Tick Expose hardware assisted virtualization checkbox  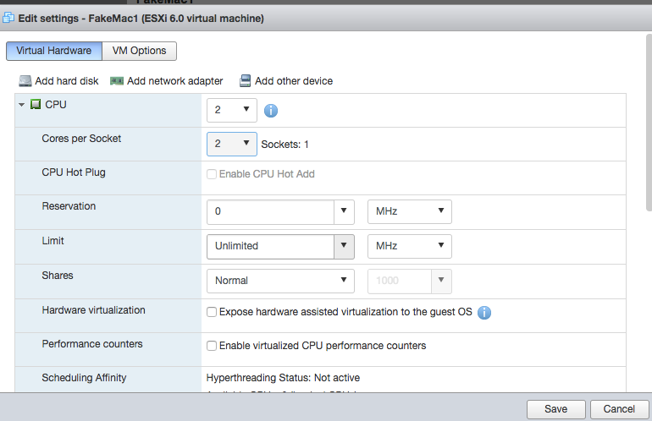(212, 312)
